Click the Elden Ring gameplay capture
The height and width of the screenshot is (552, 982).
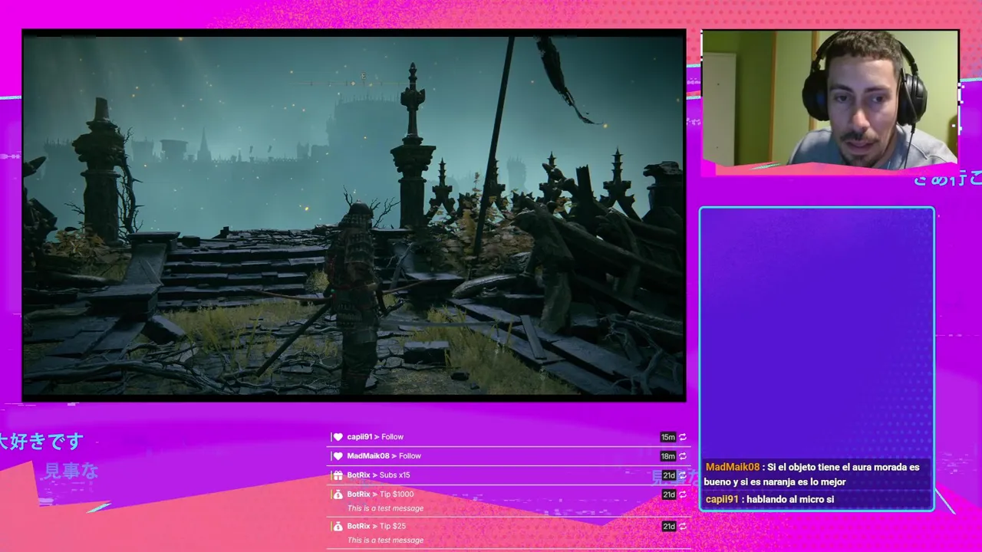coord(354,215)
